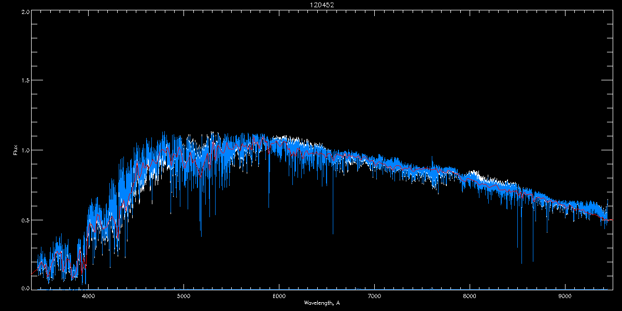
Task: Click the "Flux" y-axis label
Action: [x=16, y=150]
